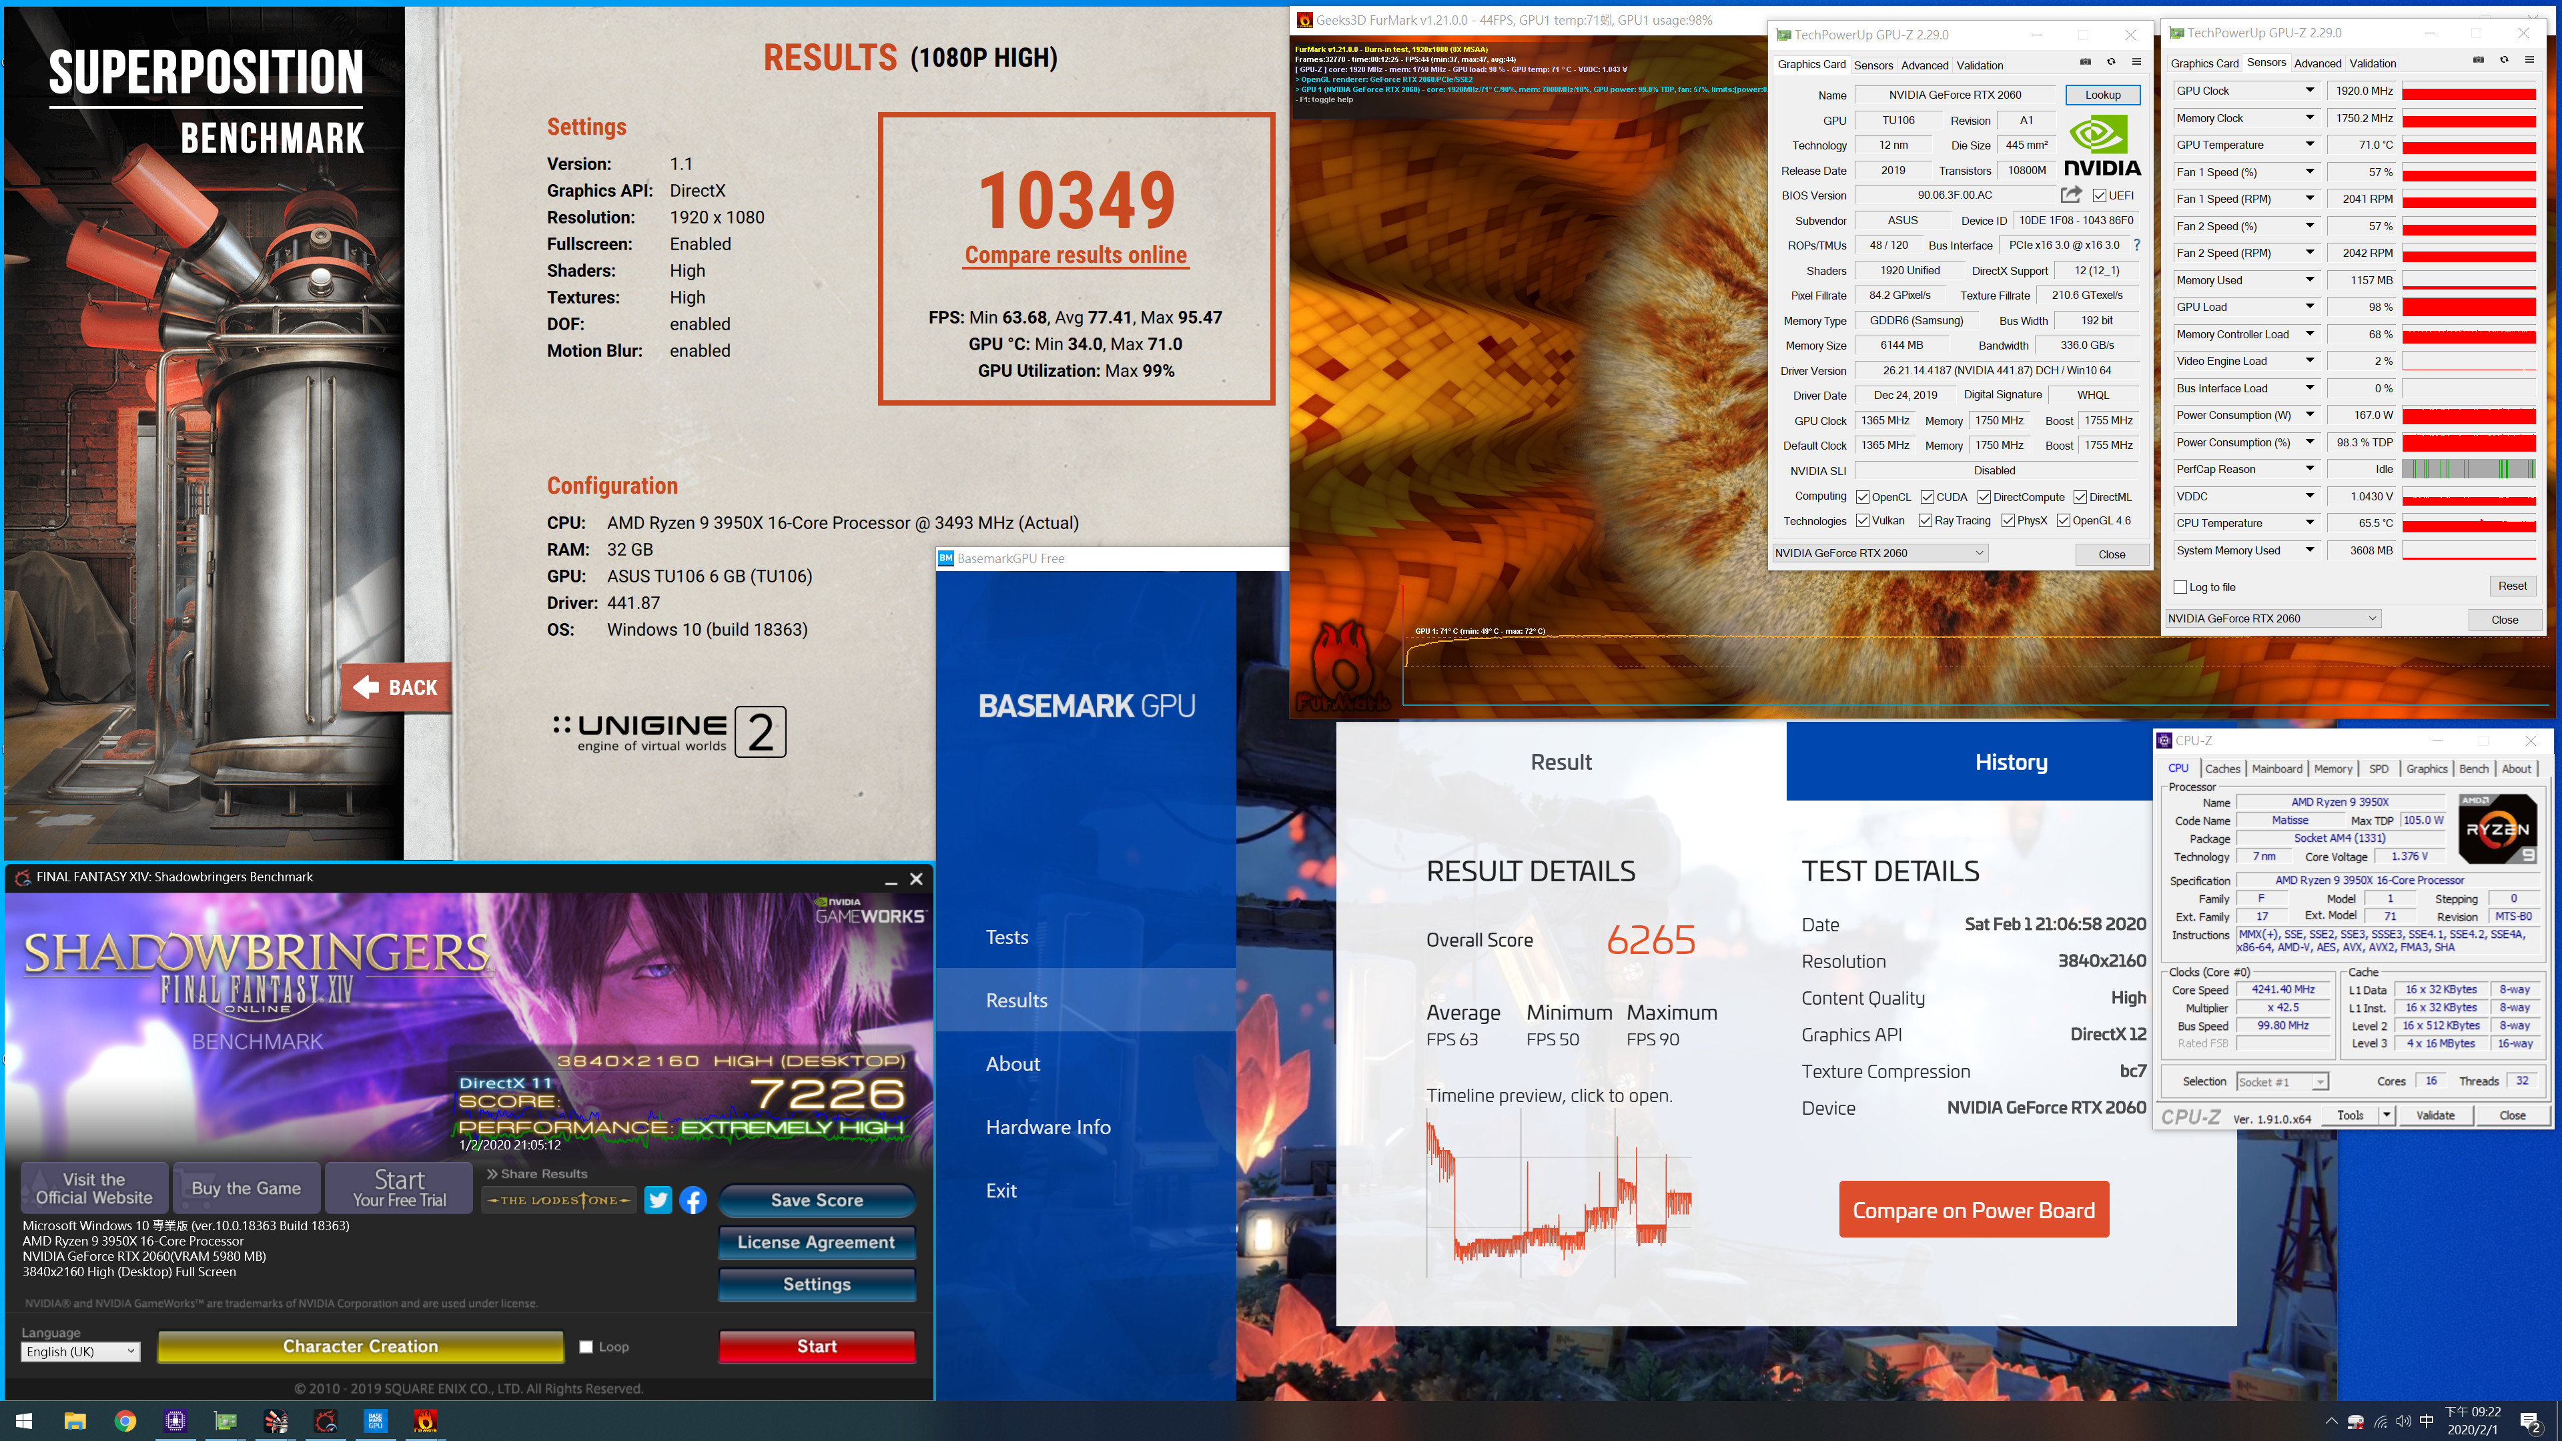Click the red Start button in FFXIV
Image resolution: width=2562 pixels, height=1441 pixels.
(817, 1346)
